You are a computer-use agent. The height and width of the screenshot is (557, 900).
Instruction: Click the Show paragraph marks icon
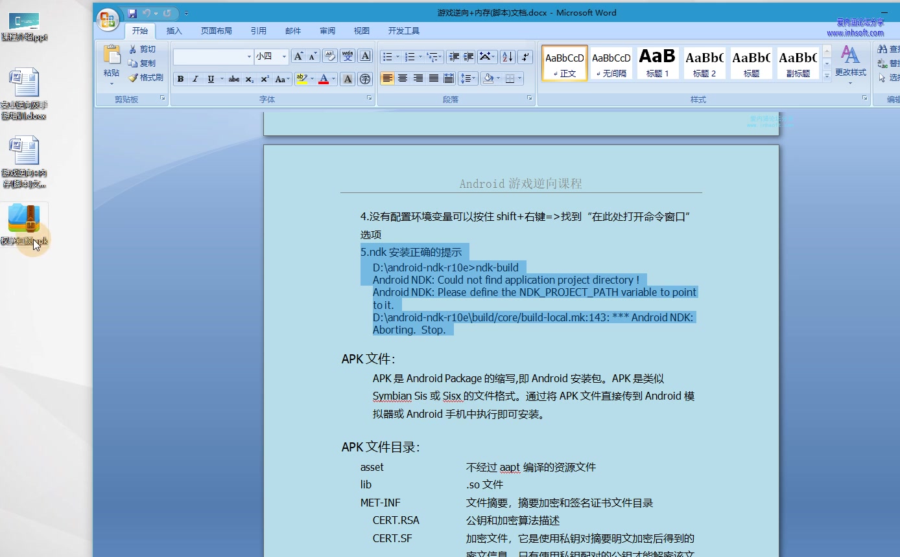[x=525, y=56]
